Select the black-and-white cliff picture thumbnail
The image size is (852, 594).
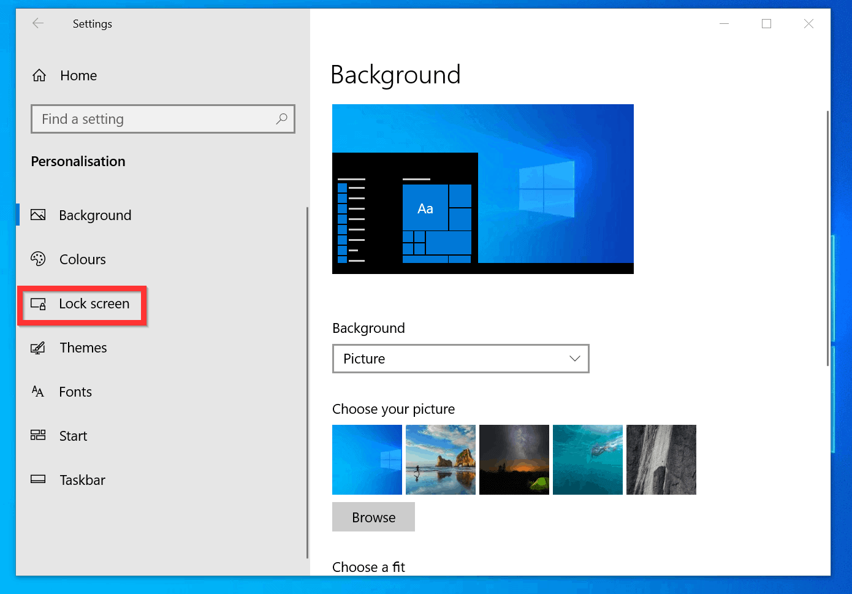click(x=661, y=460)
